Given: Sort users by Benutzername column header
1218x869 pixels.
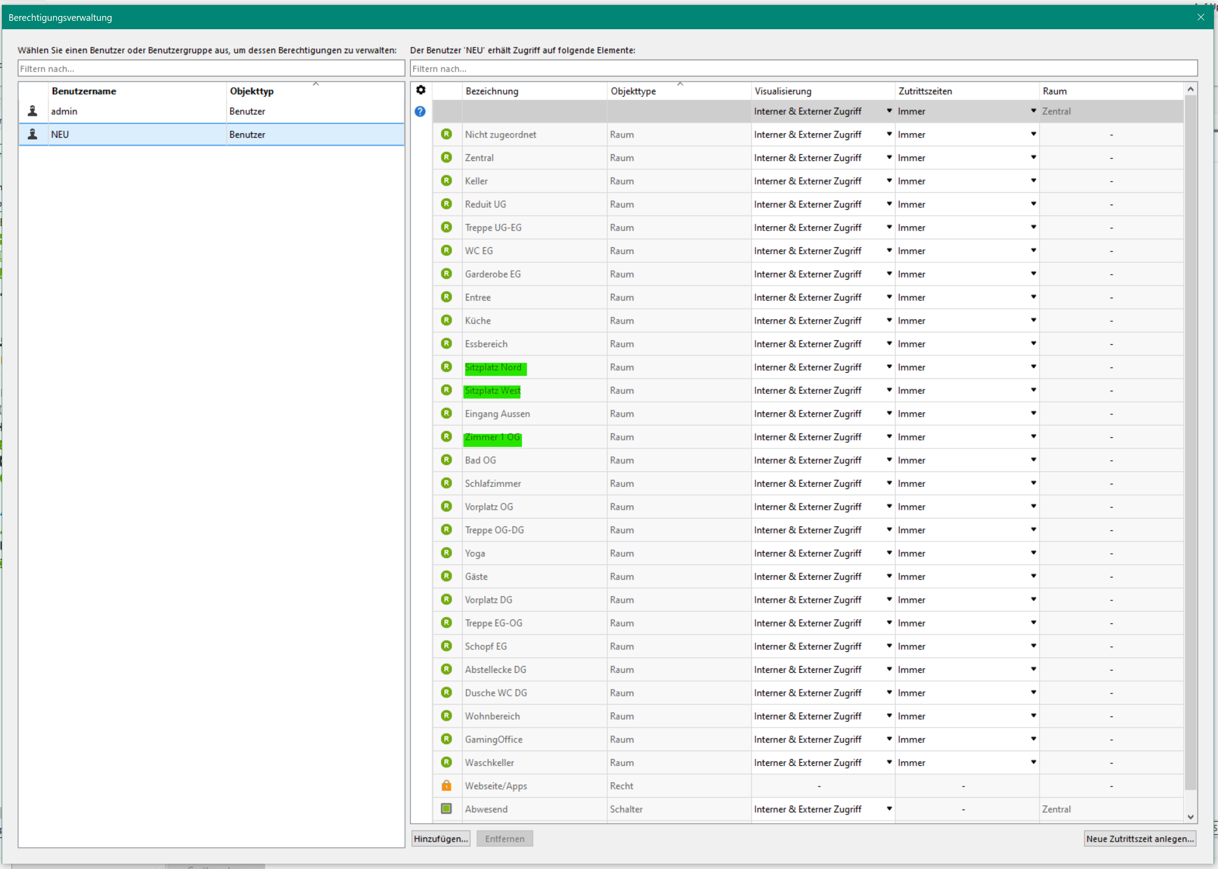Looking at the screenshot, I should (84, 91).
